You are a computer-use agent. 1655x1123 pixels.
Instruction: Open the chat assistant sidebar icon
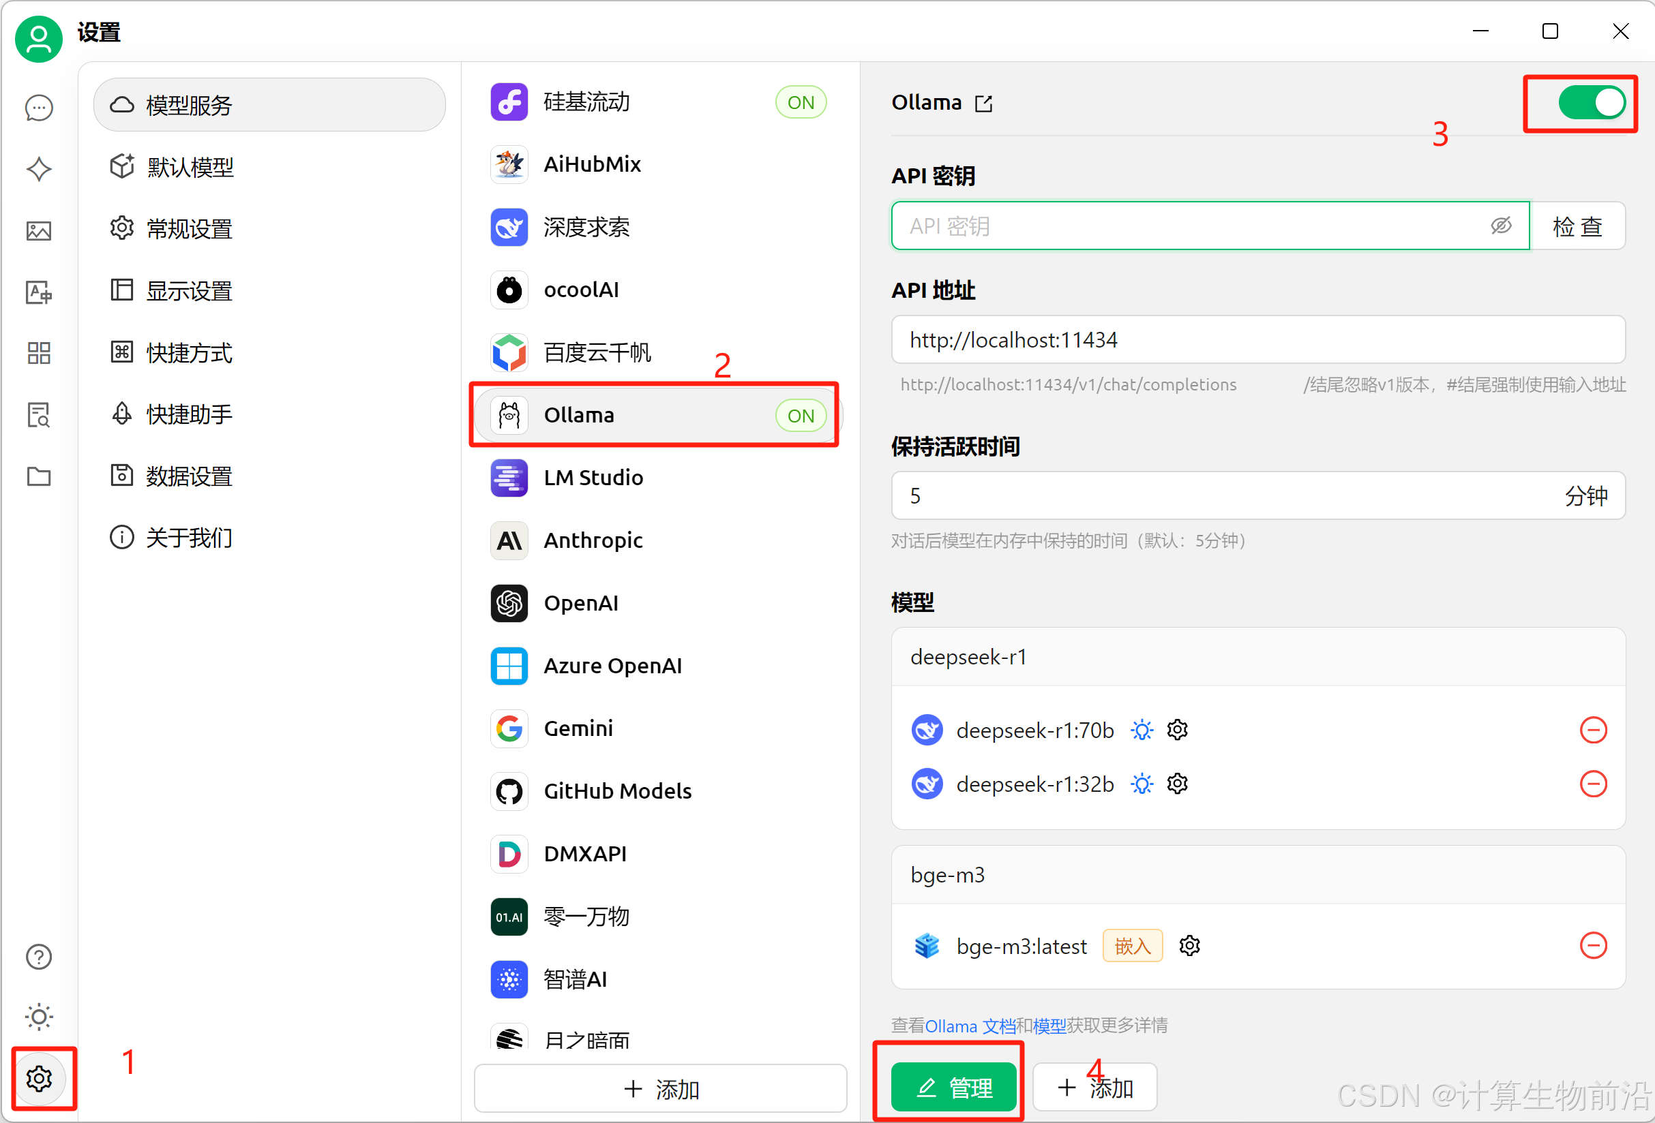38,108
